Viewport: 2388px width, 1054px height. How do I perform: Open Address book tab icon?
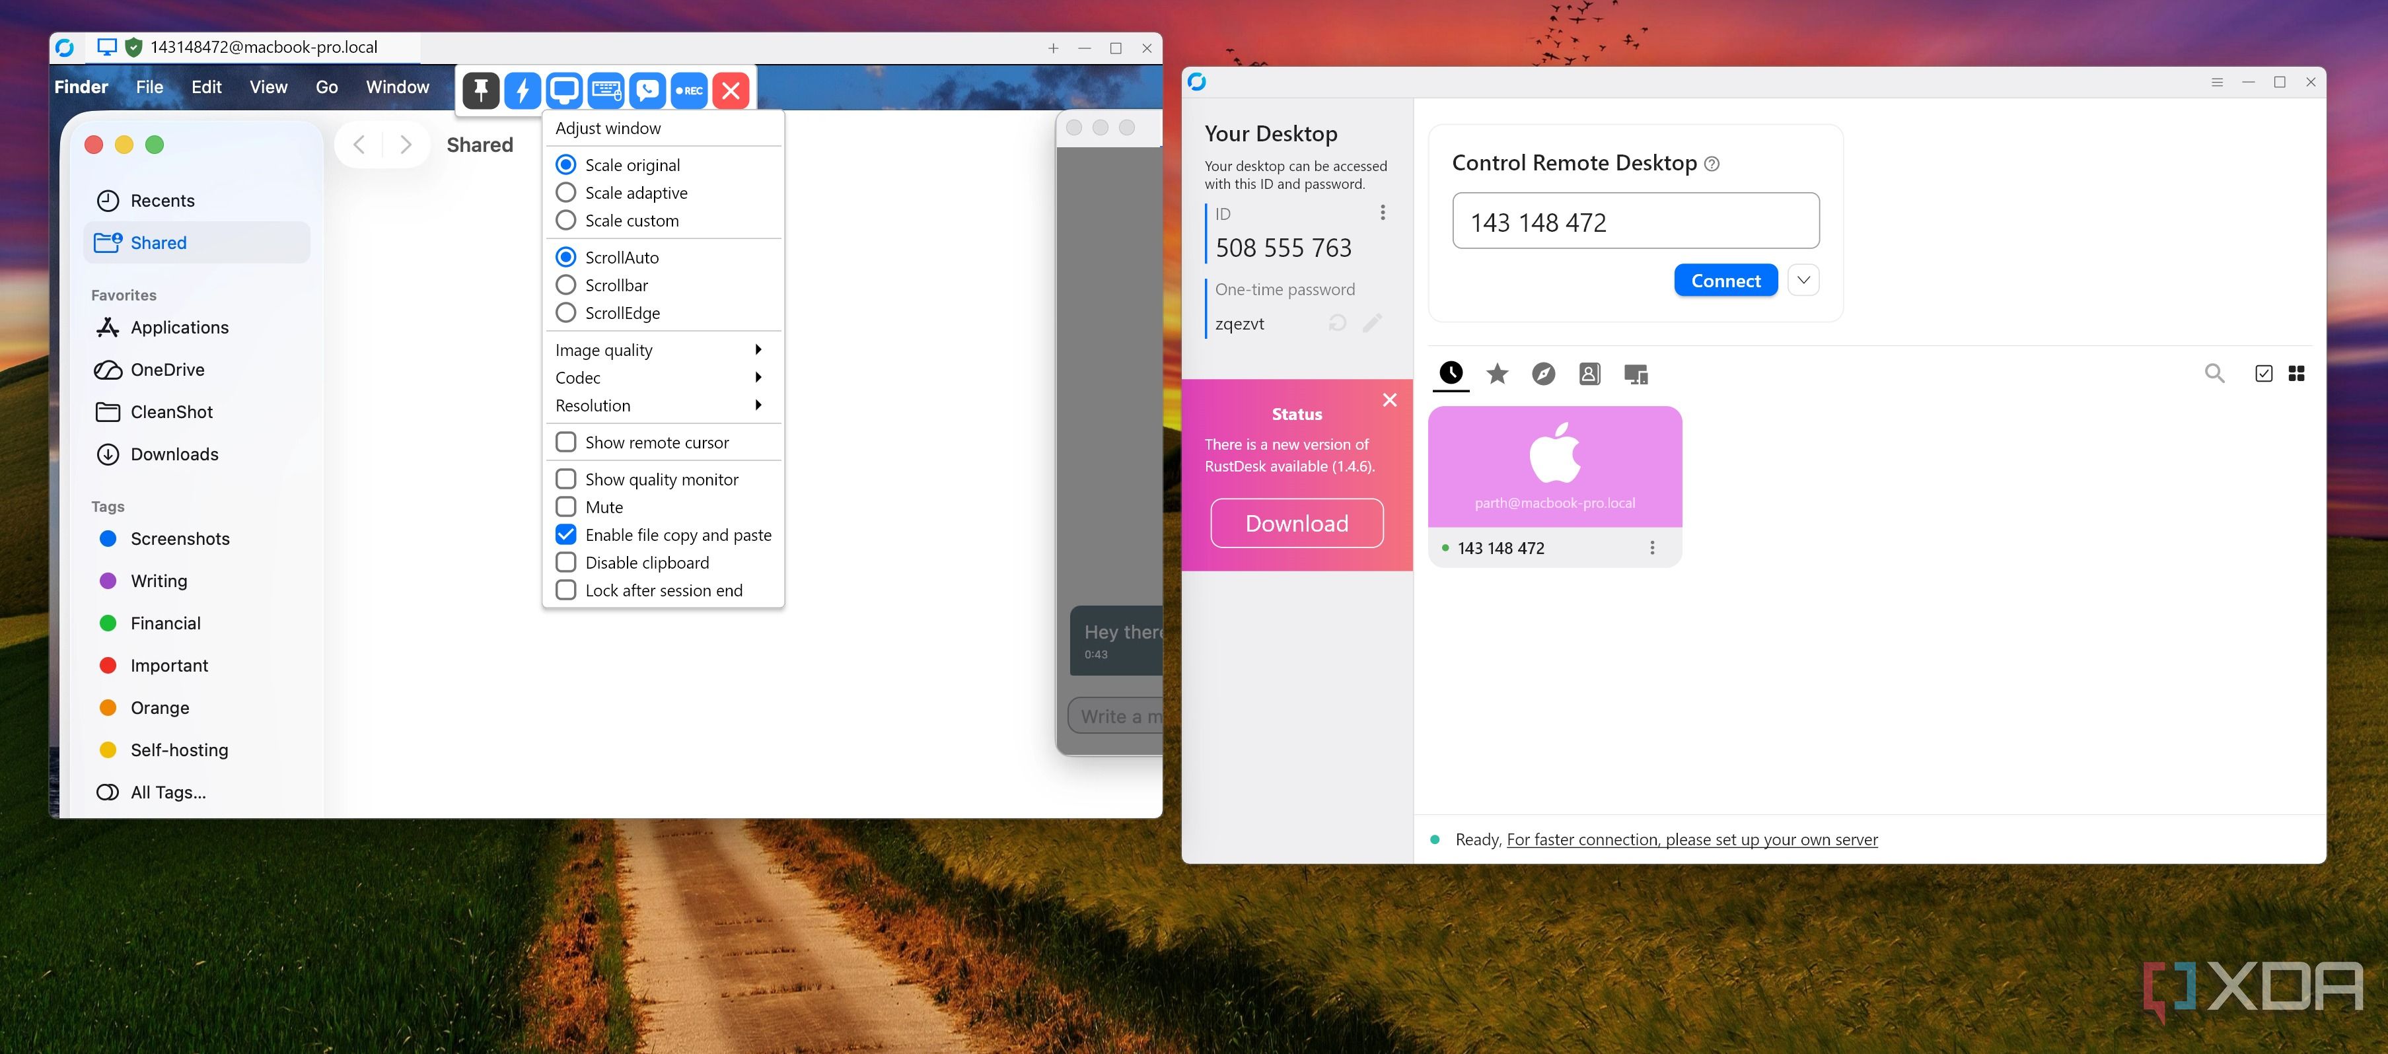tap(1590, 374)
